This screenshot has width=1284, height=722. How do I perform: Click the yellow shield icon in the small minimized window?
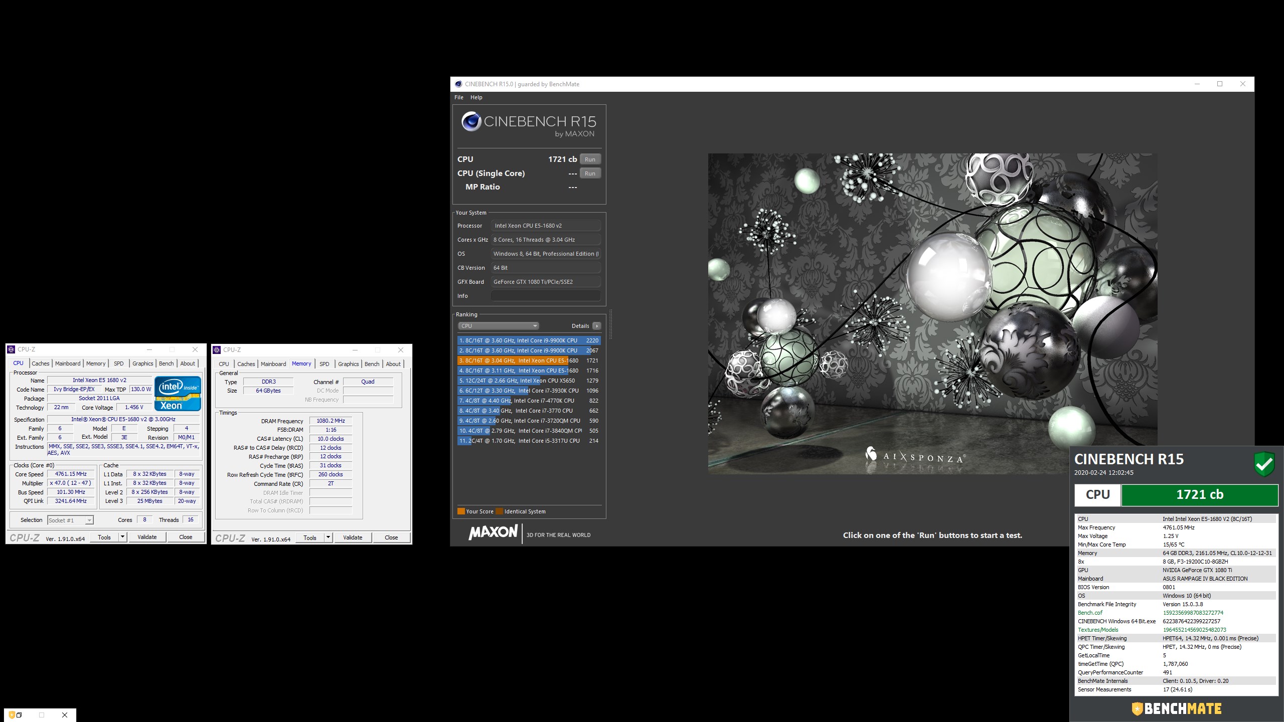(12, 715)
